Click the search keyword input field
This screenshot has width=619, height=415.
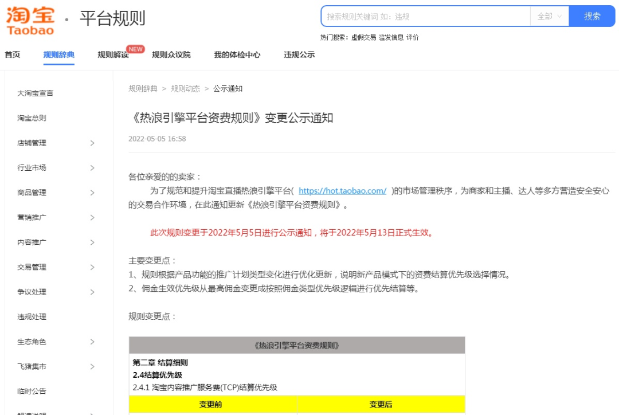click(425, 16)
